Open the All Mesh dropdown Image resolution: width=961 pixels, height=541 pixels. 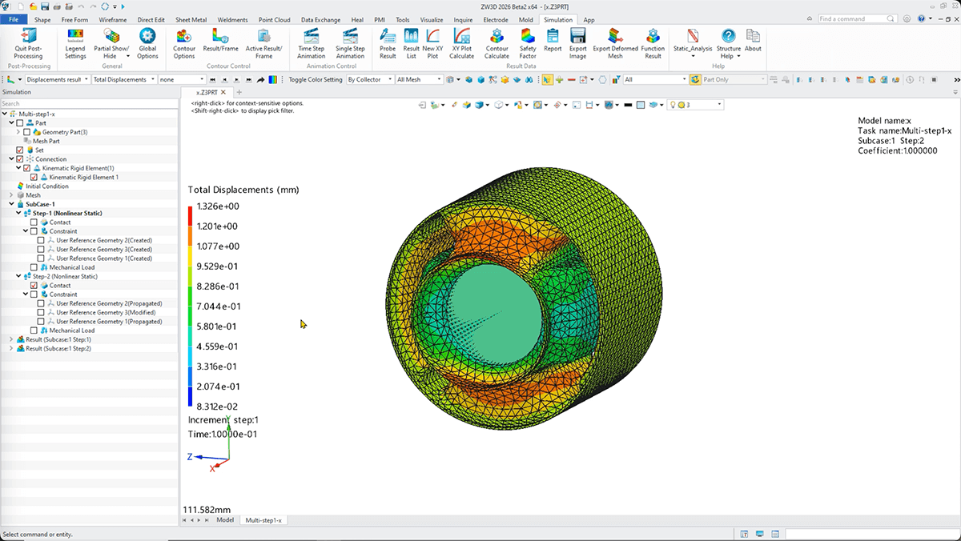420,80
